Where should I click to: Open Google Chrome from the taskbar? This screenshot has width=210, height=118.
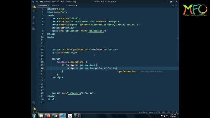[55, 116]
